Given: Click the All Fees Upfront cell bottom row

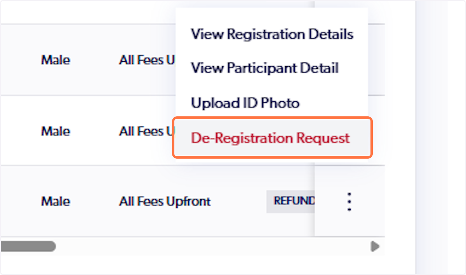Looking at the screenshot, I should [164, 201].
